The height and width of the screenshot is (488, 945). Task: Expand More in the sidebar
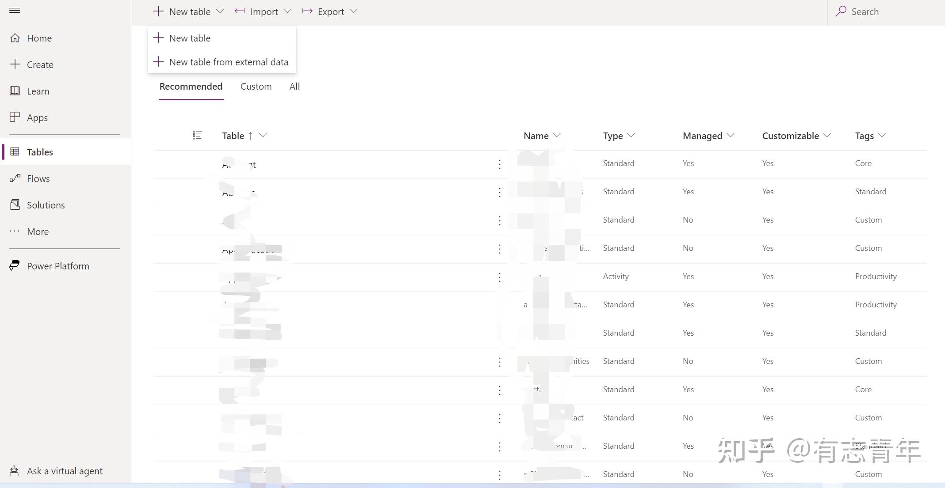(38, 231)
